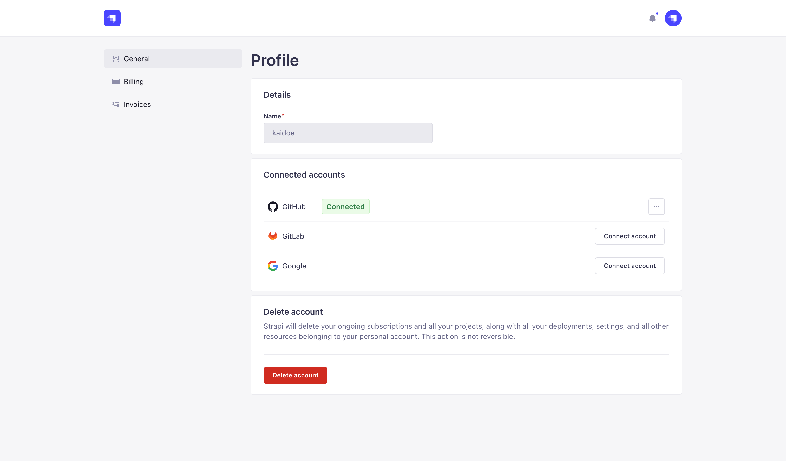Open the Invoices section
786x461 pixels.
tap(137, 104)
